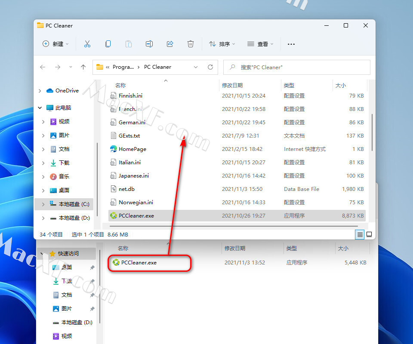Select the Finnish.ini file
This screenshot has height=344, width=413.
(237, 95)
